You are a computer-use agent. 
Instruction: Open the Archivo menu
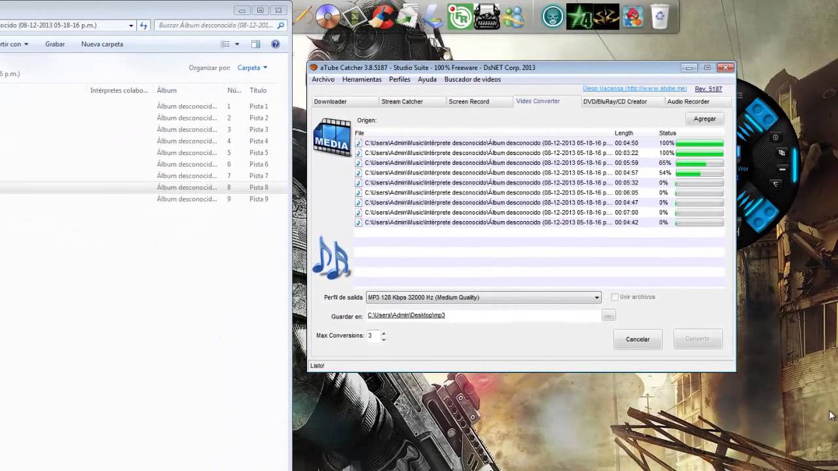click(323, 79)
